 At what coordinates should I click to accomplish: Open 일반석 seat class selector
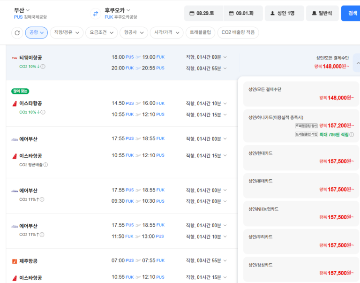[322, 13]
